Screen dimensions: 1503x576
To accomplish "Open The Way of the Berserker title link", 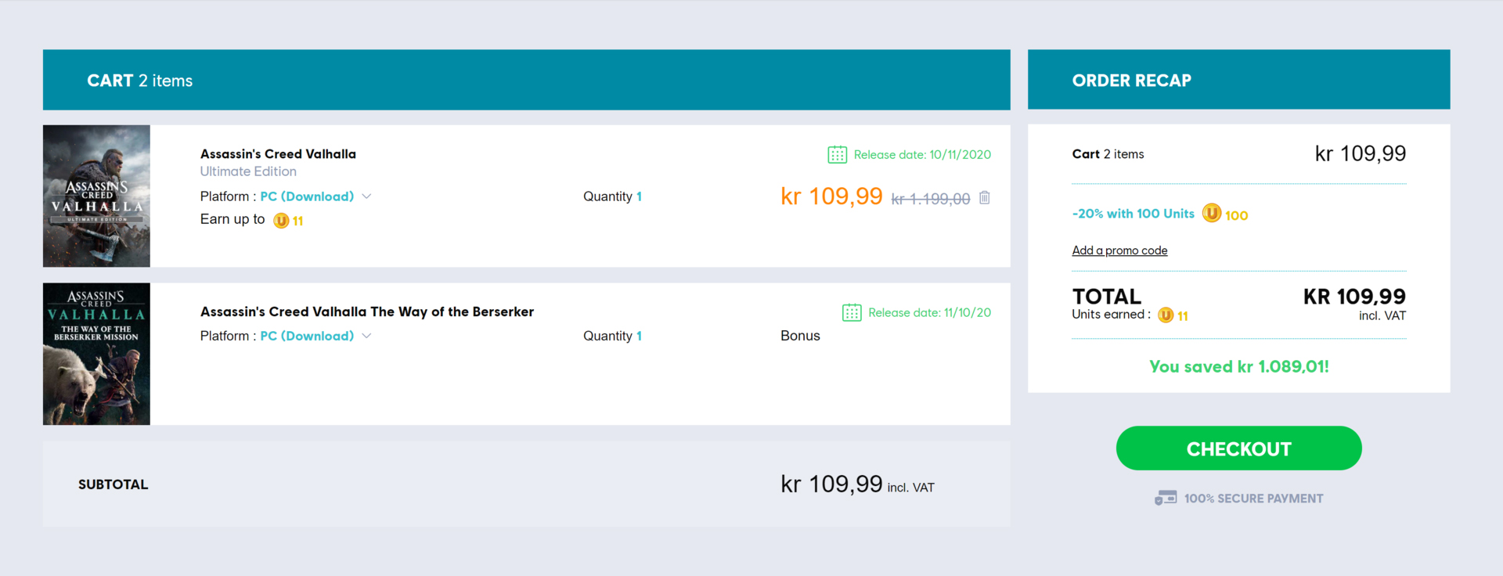I will coord(367,311).
